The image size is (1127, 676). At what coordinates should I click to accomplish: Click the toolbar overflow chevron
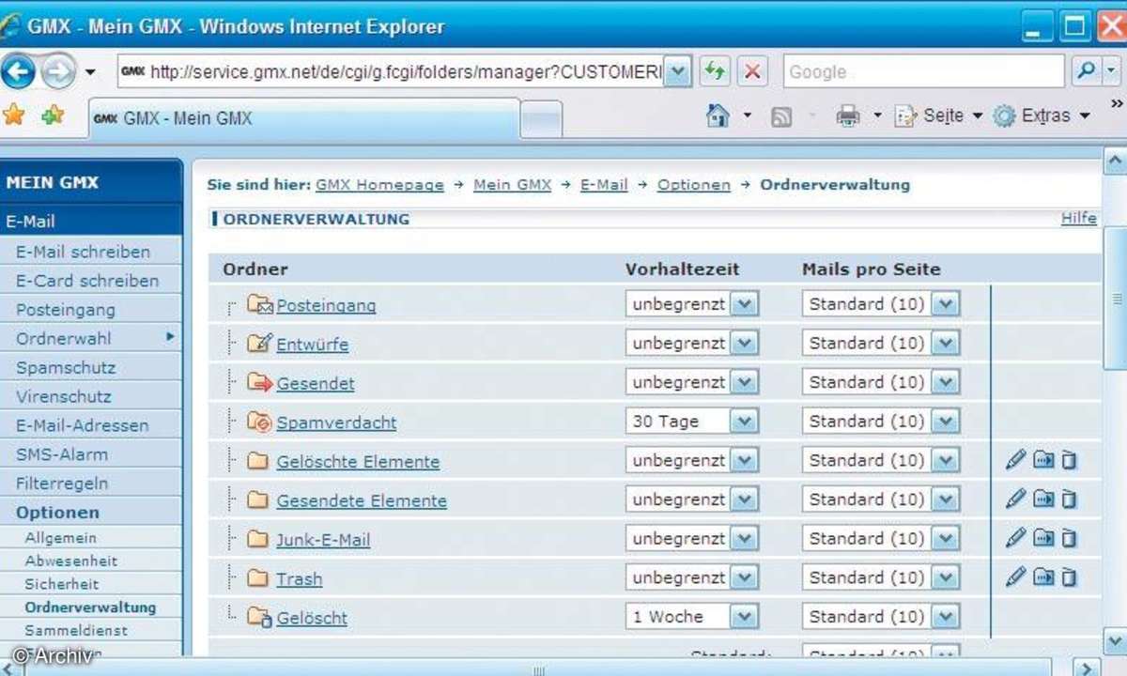pyautogui.click(x=1116, y=103)
